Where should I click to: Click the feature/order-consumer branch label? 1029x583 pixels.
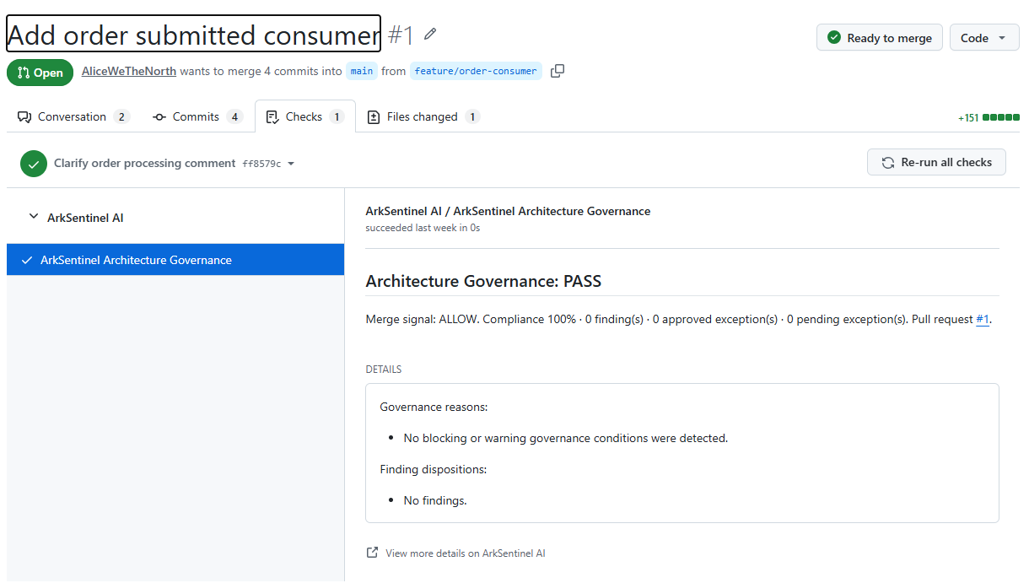(476, 71)
